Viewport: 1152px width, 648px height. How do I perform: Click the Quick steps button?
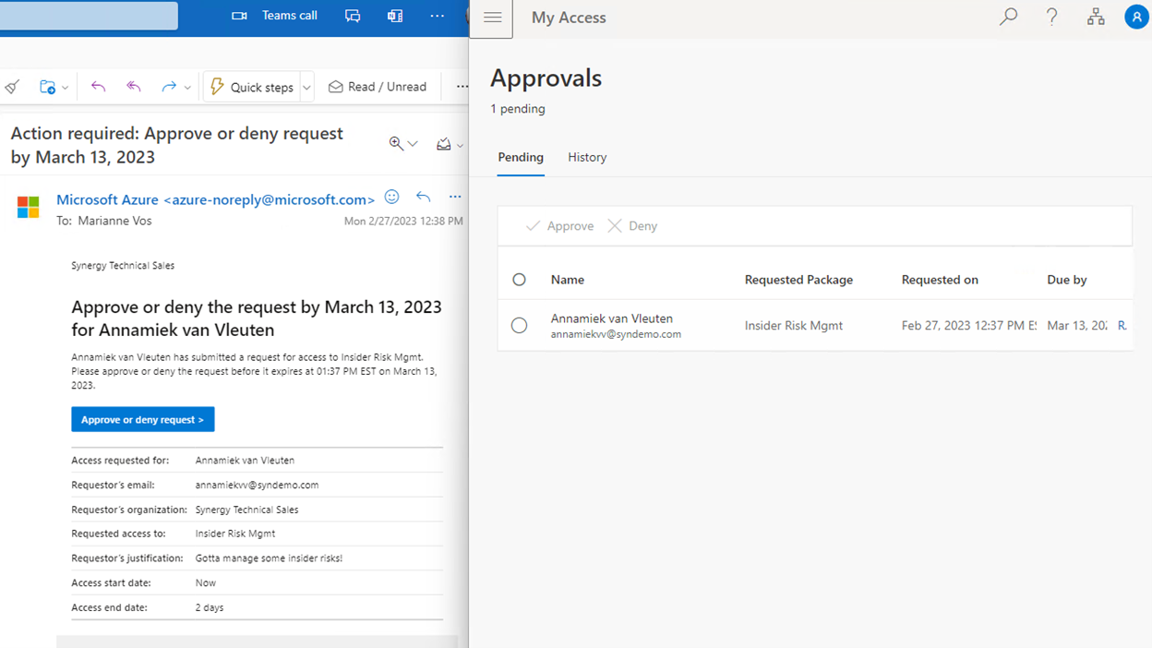point(252,87)
